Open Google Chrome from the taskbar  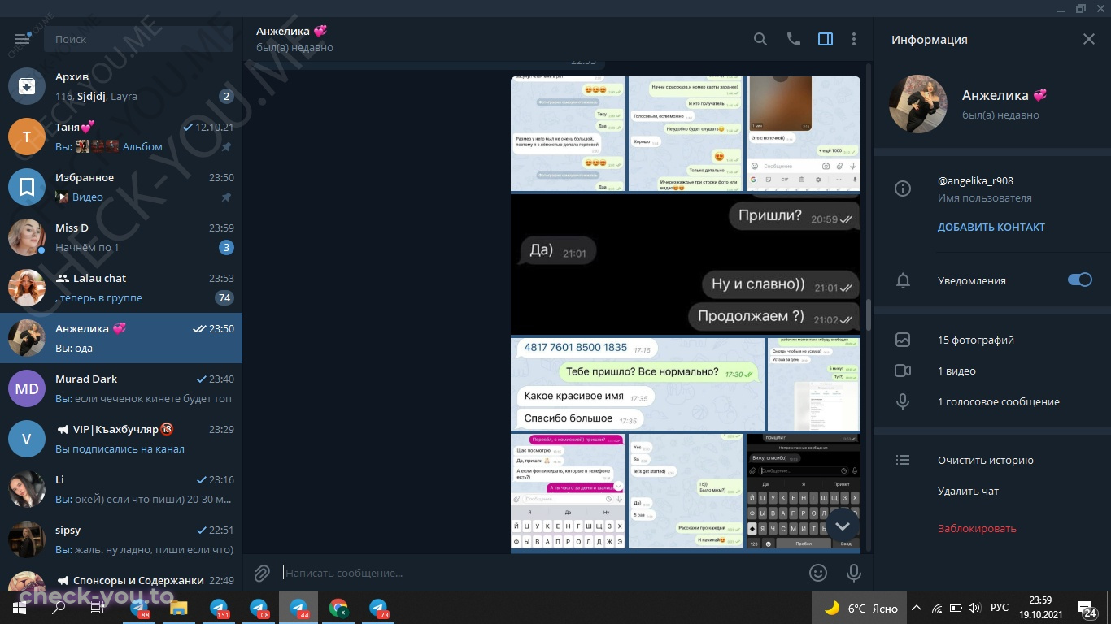pos(338,607)
